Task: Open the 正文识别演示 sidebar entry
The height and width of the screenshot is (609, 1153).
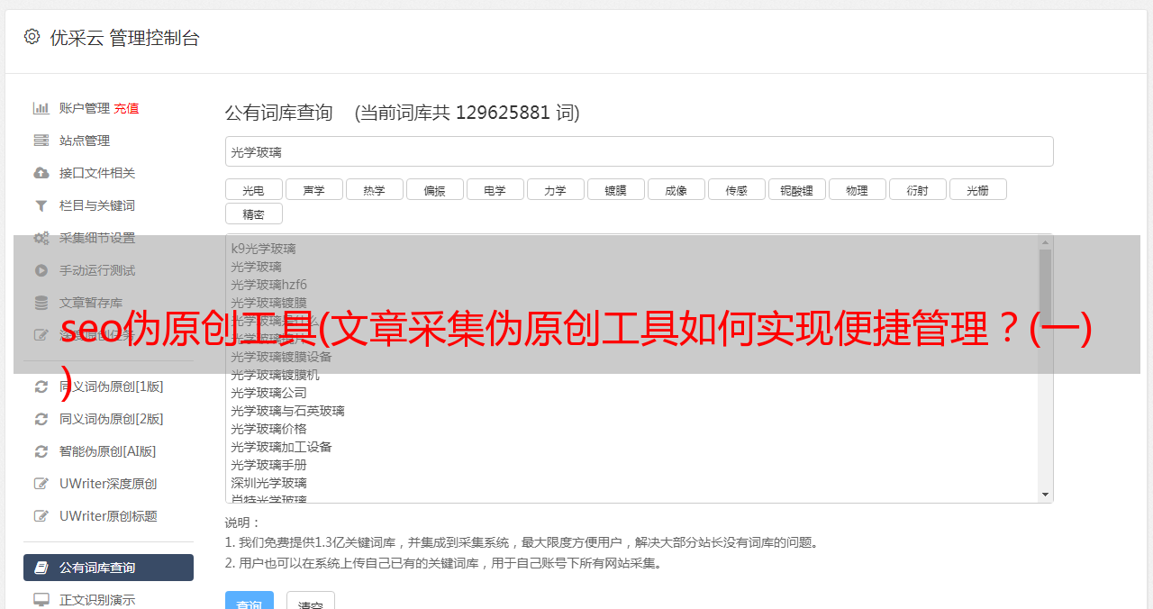Action: [x=108, y=599]
